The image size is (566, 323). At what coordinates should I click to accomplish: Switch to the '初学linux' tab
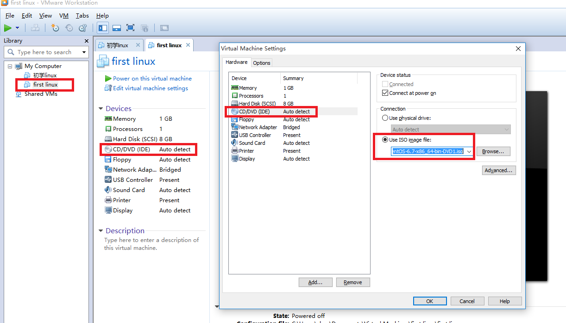[117, 45]
